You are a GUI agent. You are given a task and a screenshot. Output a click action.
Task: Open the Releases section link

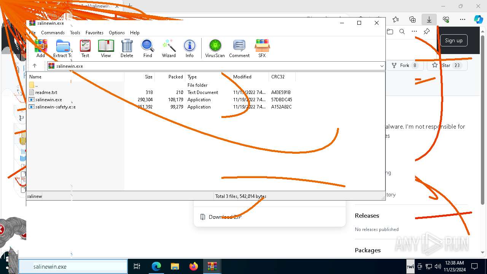tap(367, 216)
